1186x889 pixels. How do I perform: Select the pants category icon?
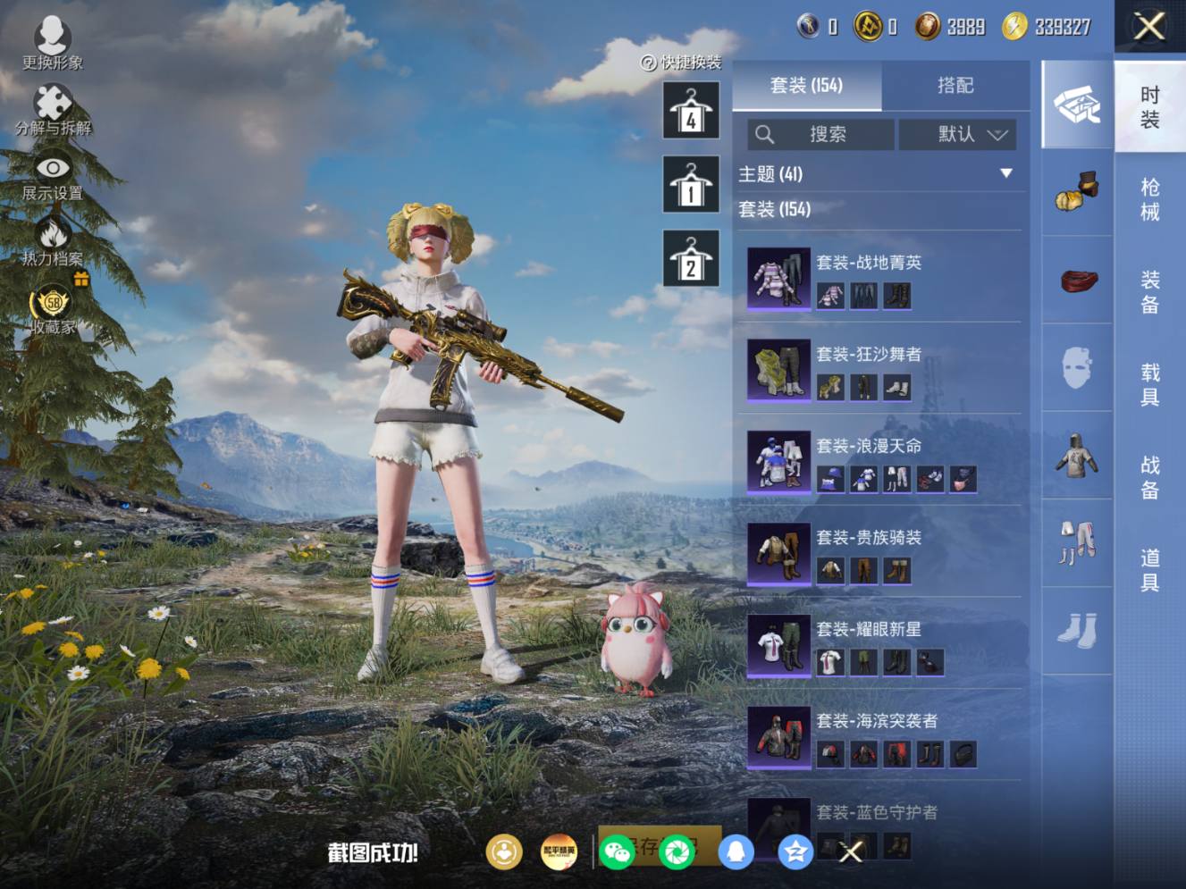point(1078,542)
